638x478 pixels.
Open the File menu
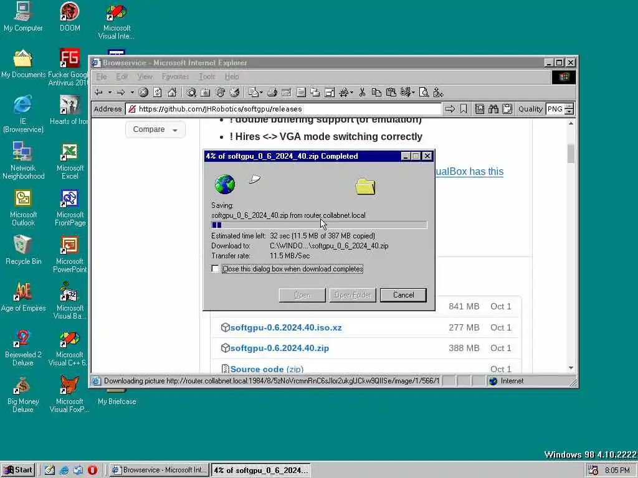(x=102, y=77)
